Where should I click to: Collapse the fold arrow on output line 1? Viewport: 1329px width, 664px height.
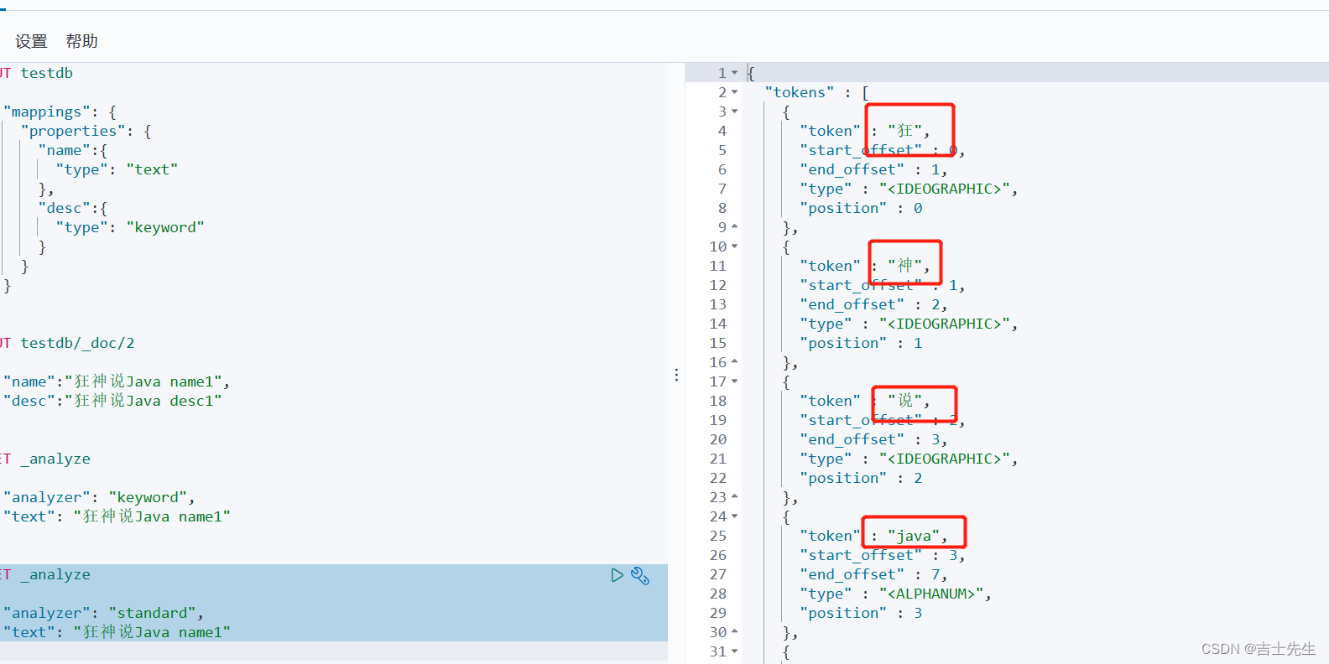pos(735,73)
